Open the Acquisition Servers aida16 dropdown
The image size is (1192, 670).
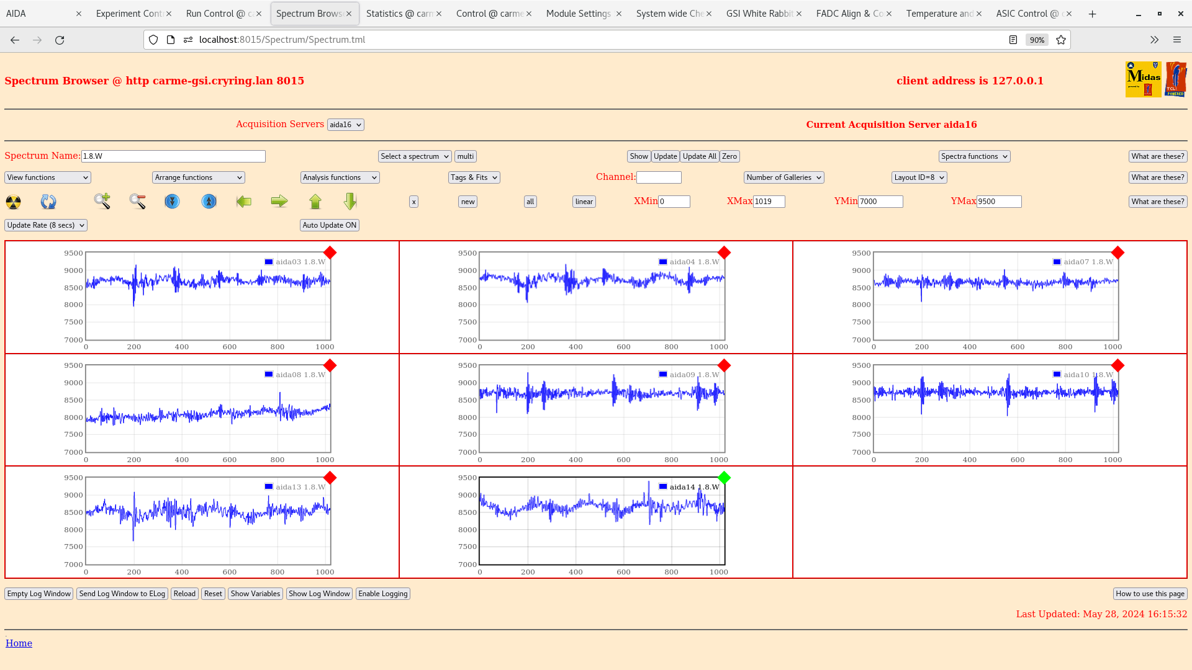pos(345,125)
